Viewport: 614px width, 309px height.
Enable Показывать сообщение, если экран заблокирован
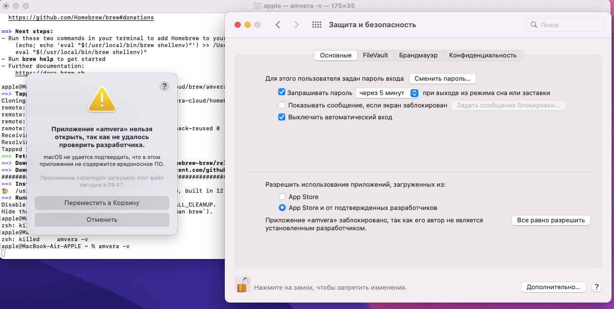[282, 105]
